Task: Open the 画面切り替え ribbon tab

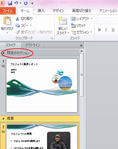Action: 81,11
